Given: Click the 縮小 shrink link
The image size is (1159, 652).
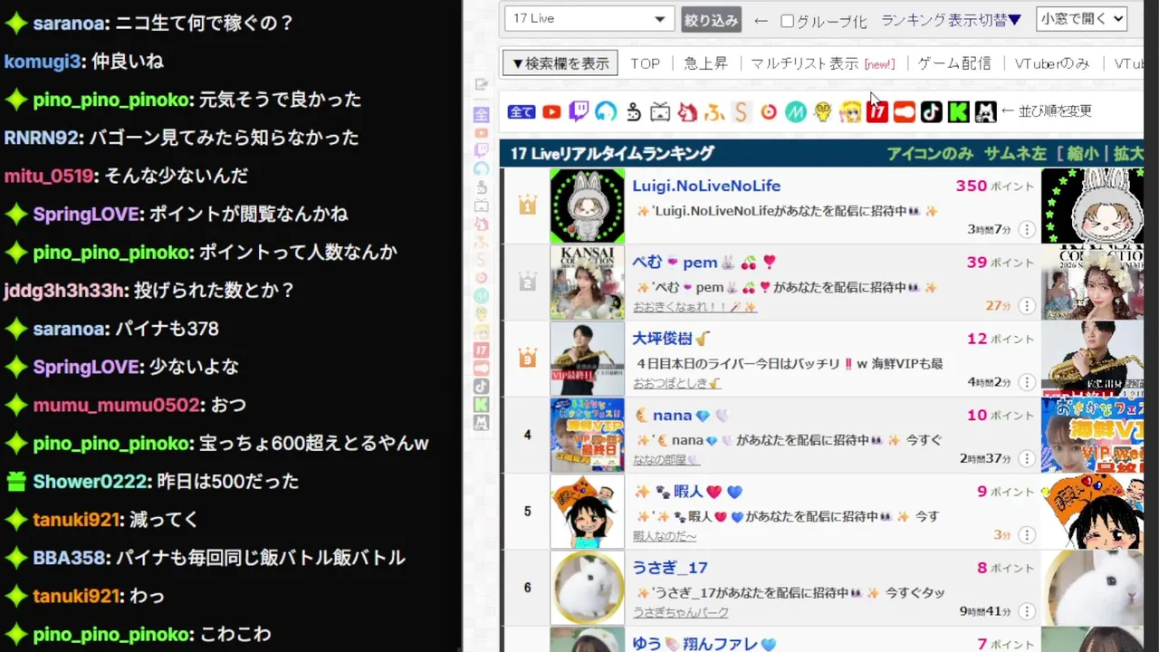Looking at the screenshot, I should 1082,153.
